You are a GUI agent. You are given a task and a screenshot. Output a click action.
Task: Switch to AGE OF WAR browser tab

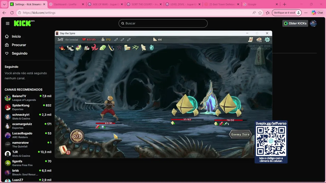(x=105, y=4)
